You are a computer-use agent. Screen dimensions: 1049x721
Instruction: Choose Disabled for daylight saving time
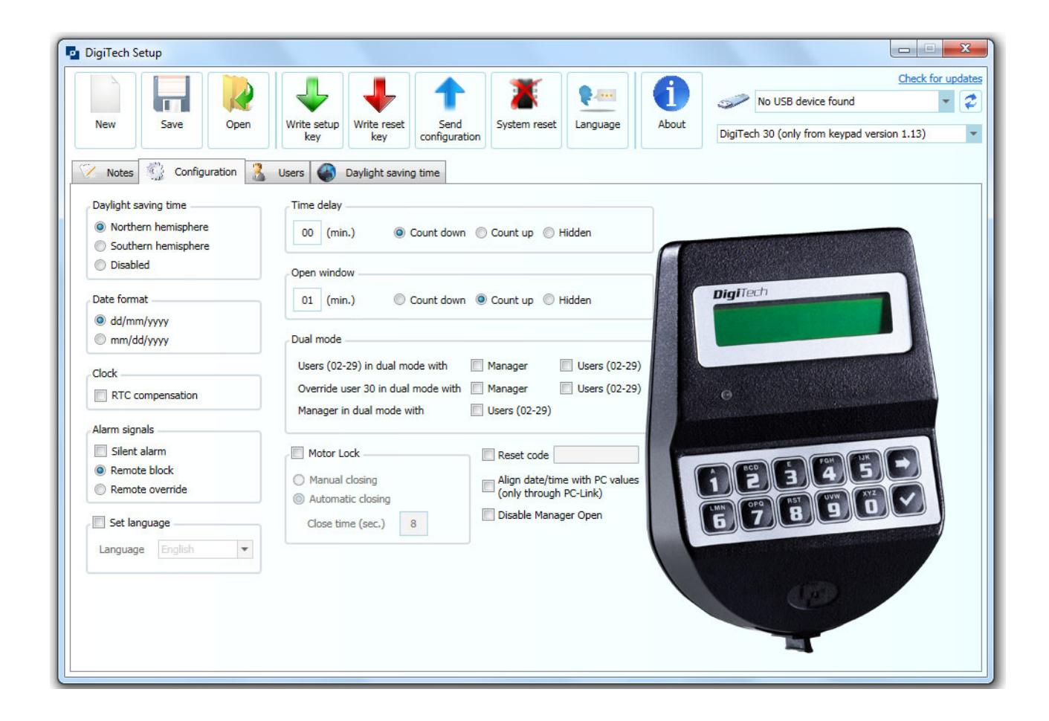point(100,265)
